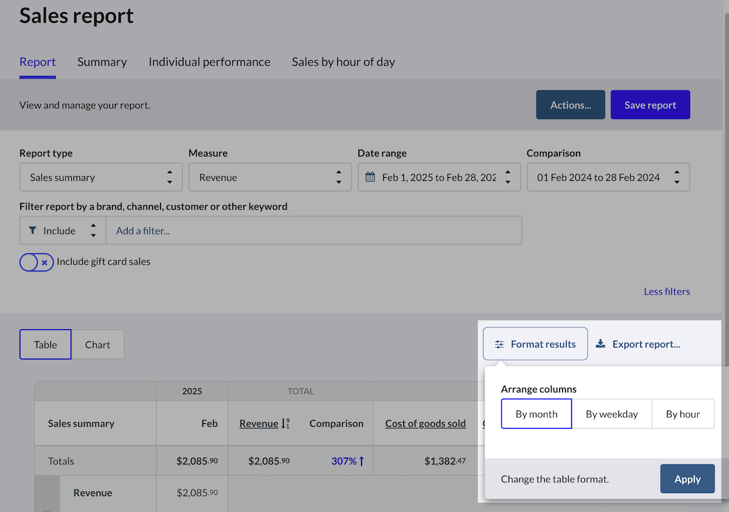The image size is (729, 512).
Task: Click the Comparison column header in table
Action: (x=336, y=423)
